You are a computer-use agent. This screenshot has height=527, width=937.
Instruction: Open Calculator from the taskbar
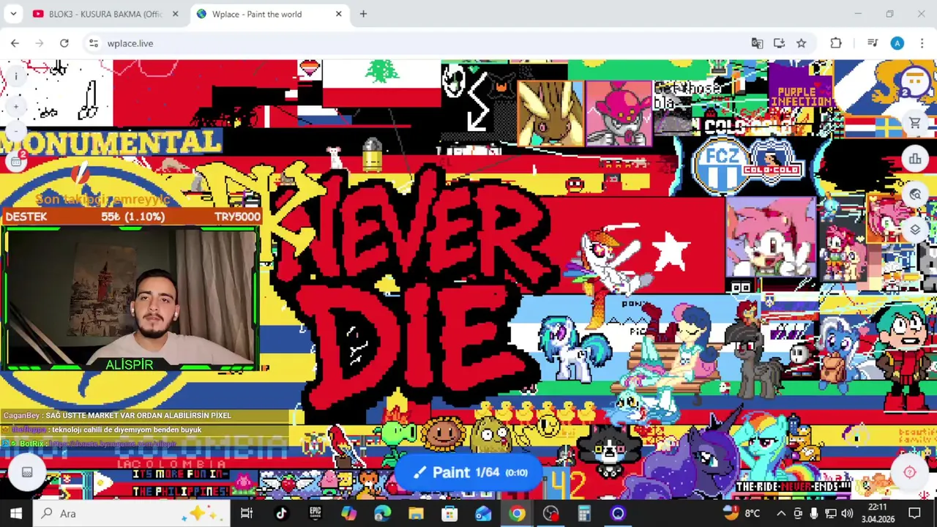coord(584,513)
